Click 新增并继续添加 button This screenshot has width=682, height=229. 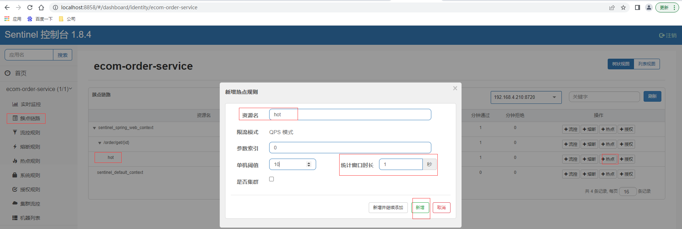tap(388, 208)
